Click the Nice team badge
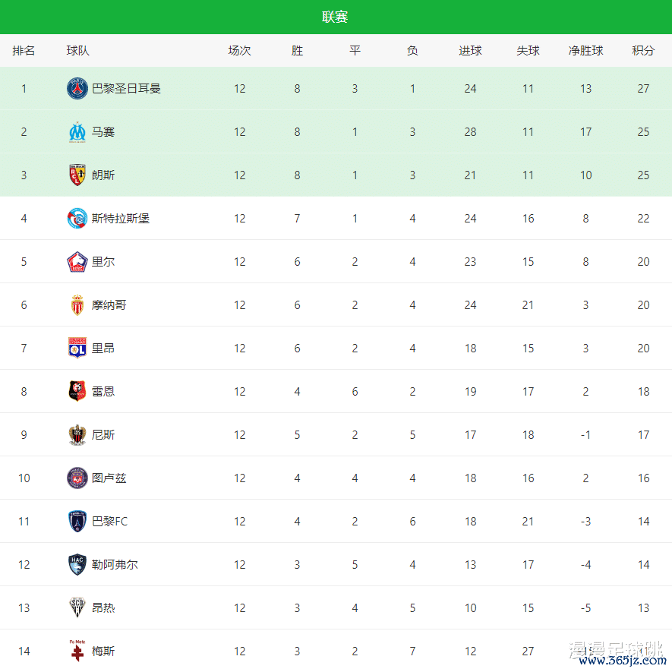Viewport: 672px width, 672px height. click(77, 435)
